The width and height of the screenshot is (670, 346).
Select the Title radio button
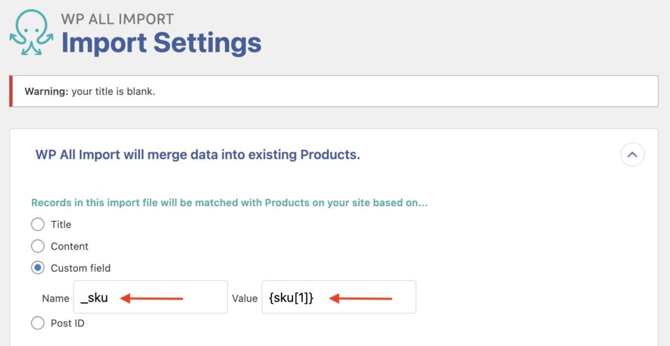38,224
